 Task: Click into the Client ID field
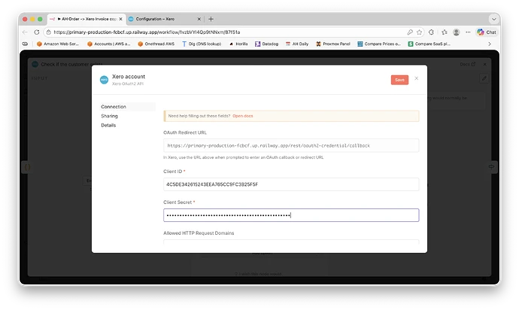[291, 184]
